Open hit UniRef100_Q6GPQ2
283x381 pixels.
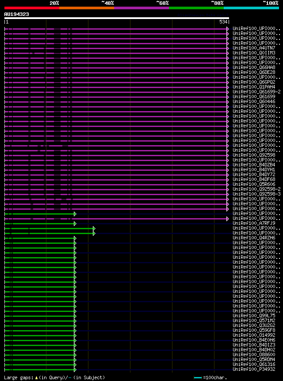[254, 82]
